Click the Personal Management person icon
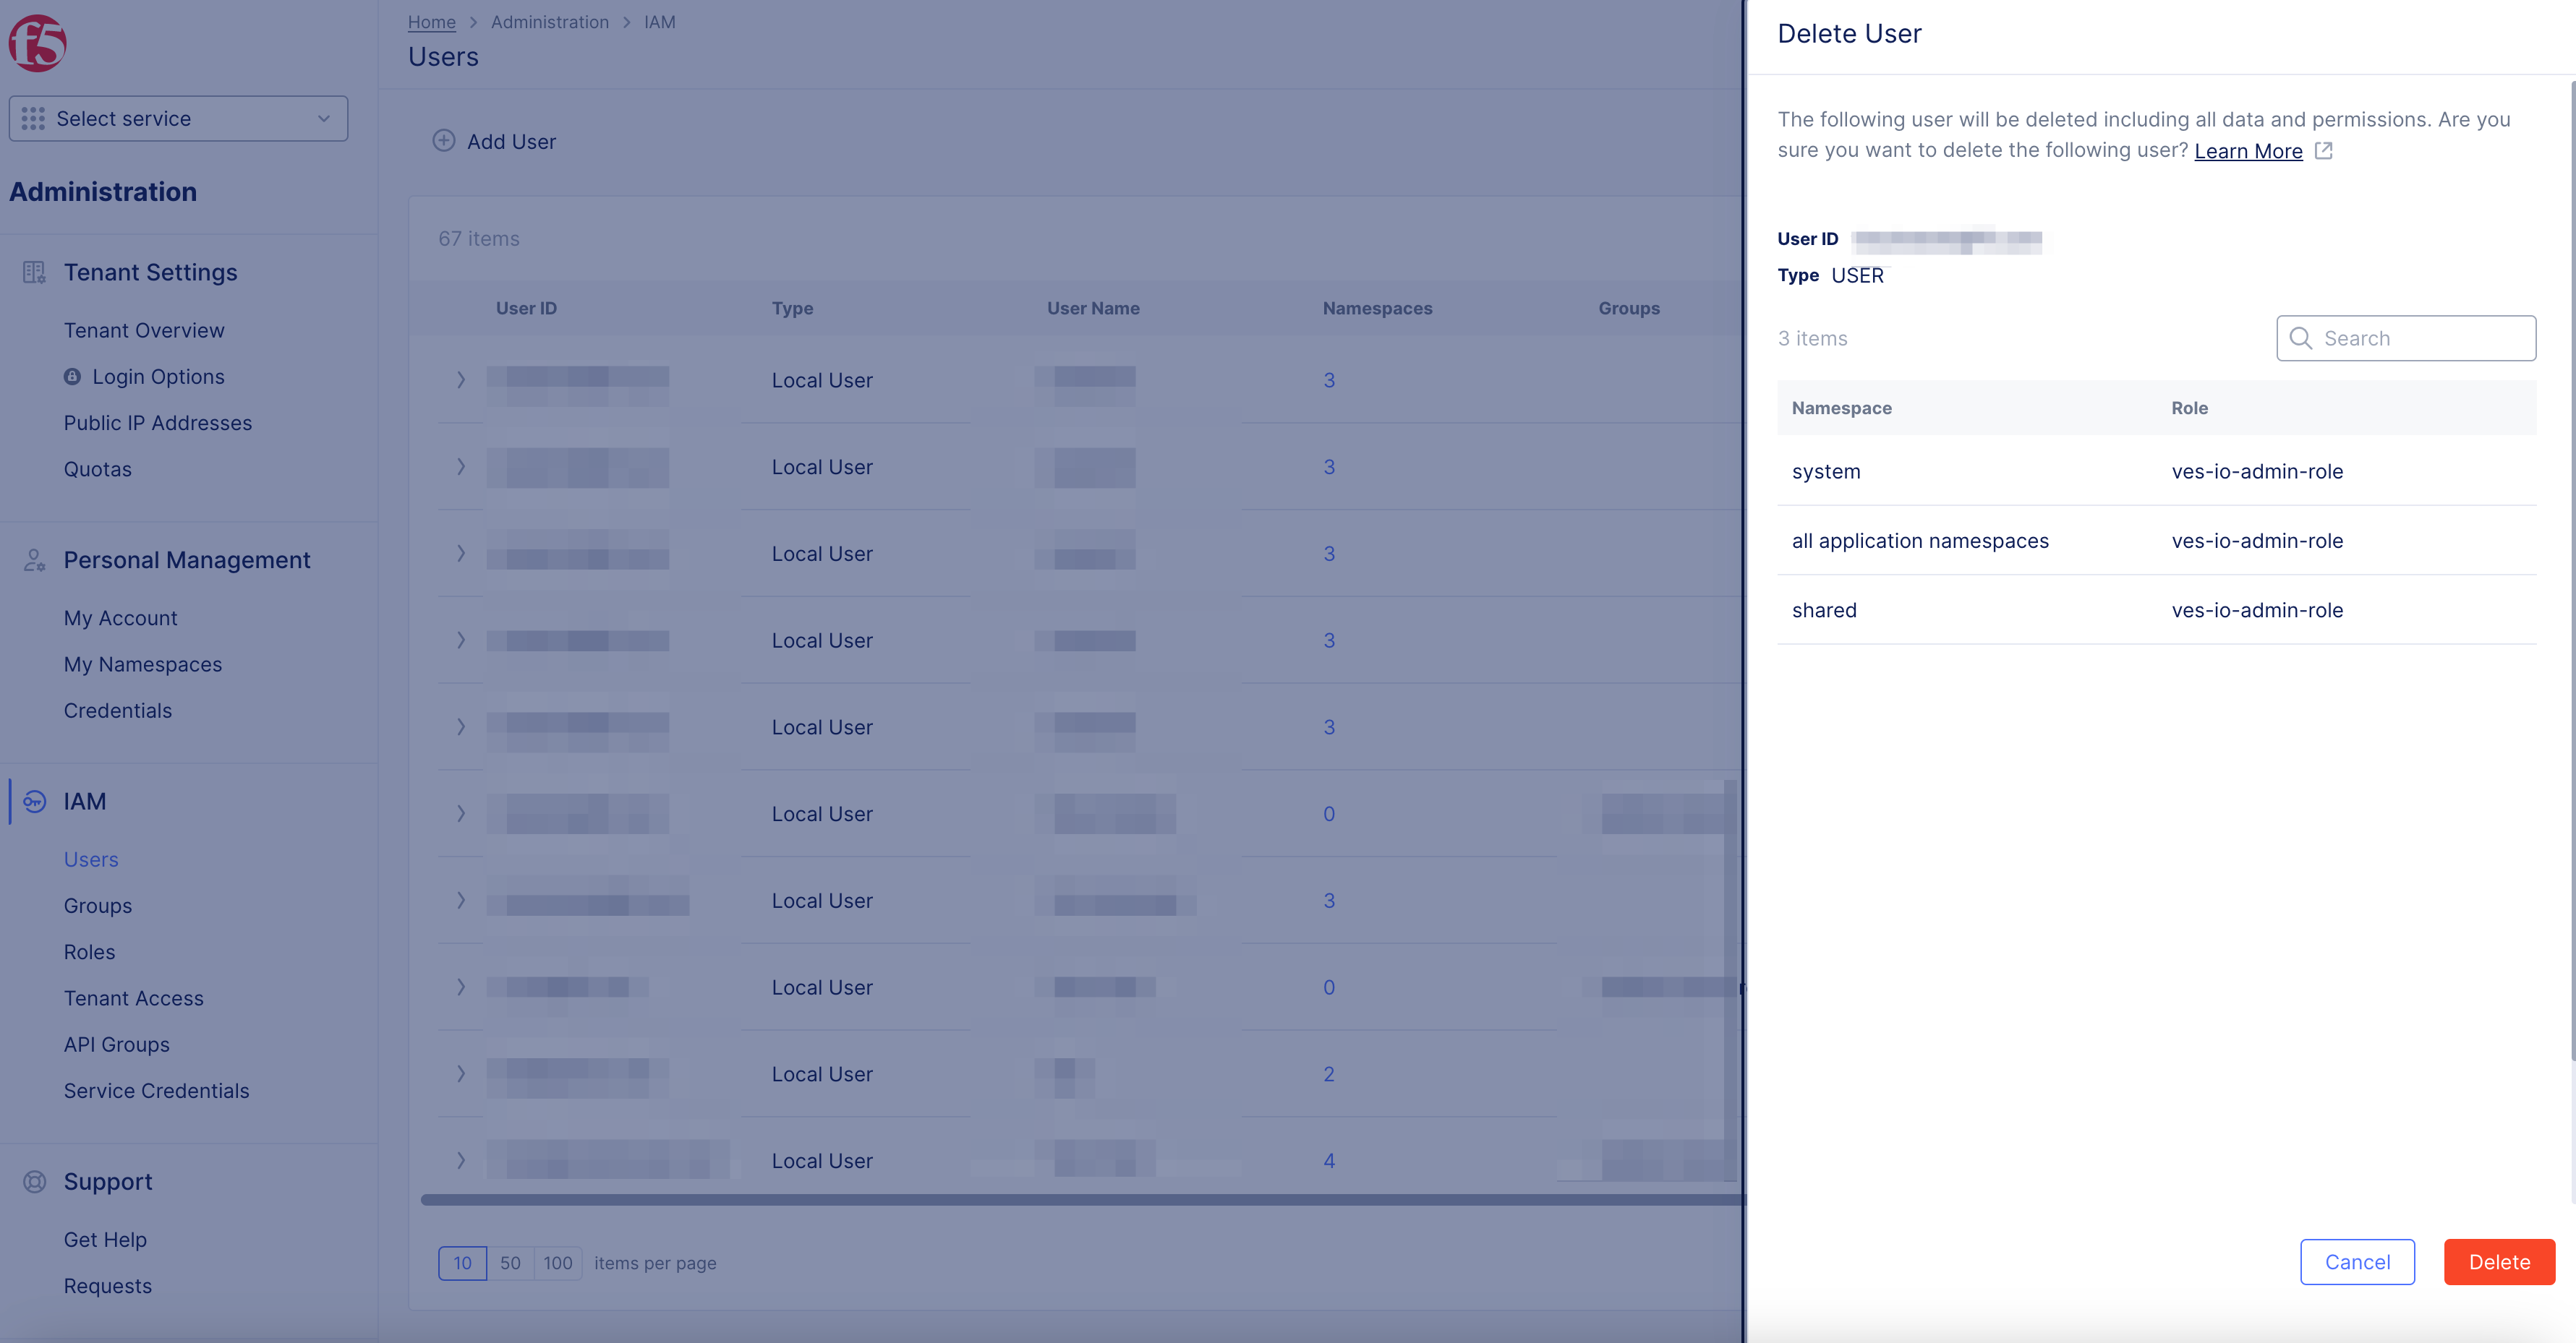The image size is (2576, 1343). click(34, 559)
